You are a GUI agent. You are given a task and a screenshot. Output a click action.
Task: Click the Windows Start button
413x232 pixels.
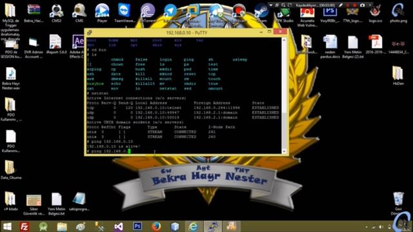(7, 226)
